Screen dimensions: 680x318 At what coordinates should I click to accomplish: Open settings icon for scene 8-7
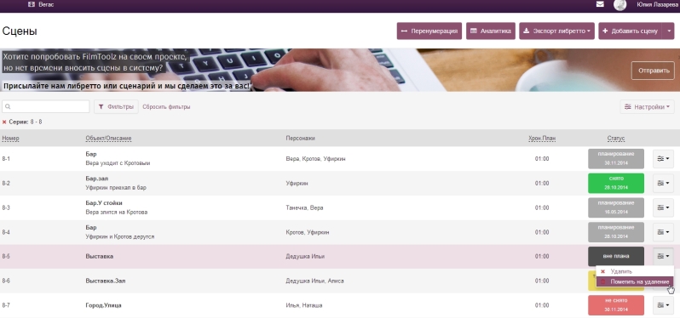[663, 305]
